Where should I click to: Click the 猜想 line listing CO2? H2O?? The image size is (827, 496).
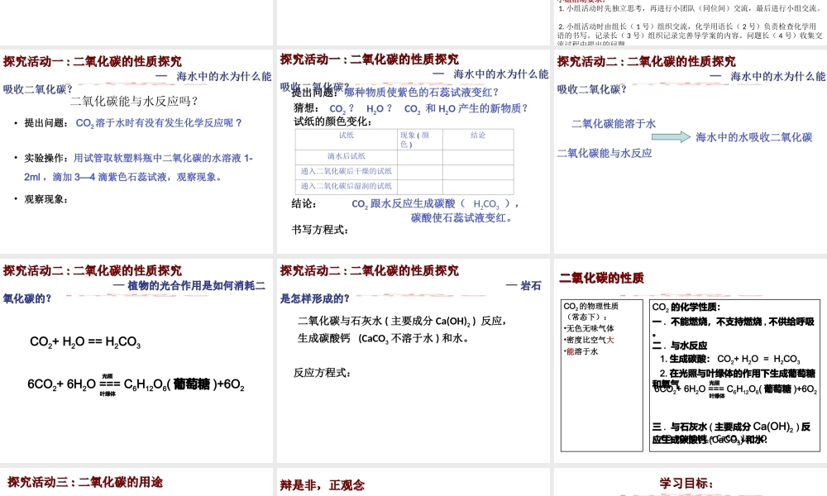pyautogui.click(x=410, y=108)
